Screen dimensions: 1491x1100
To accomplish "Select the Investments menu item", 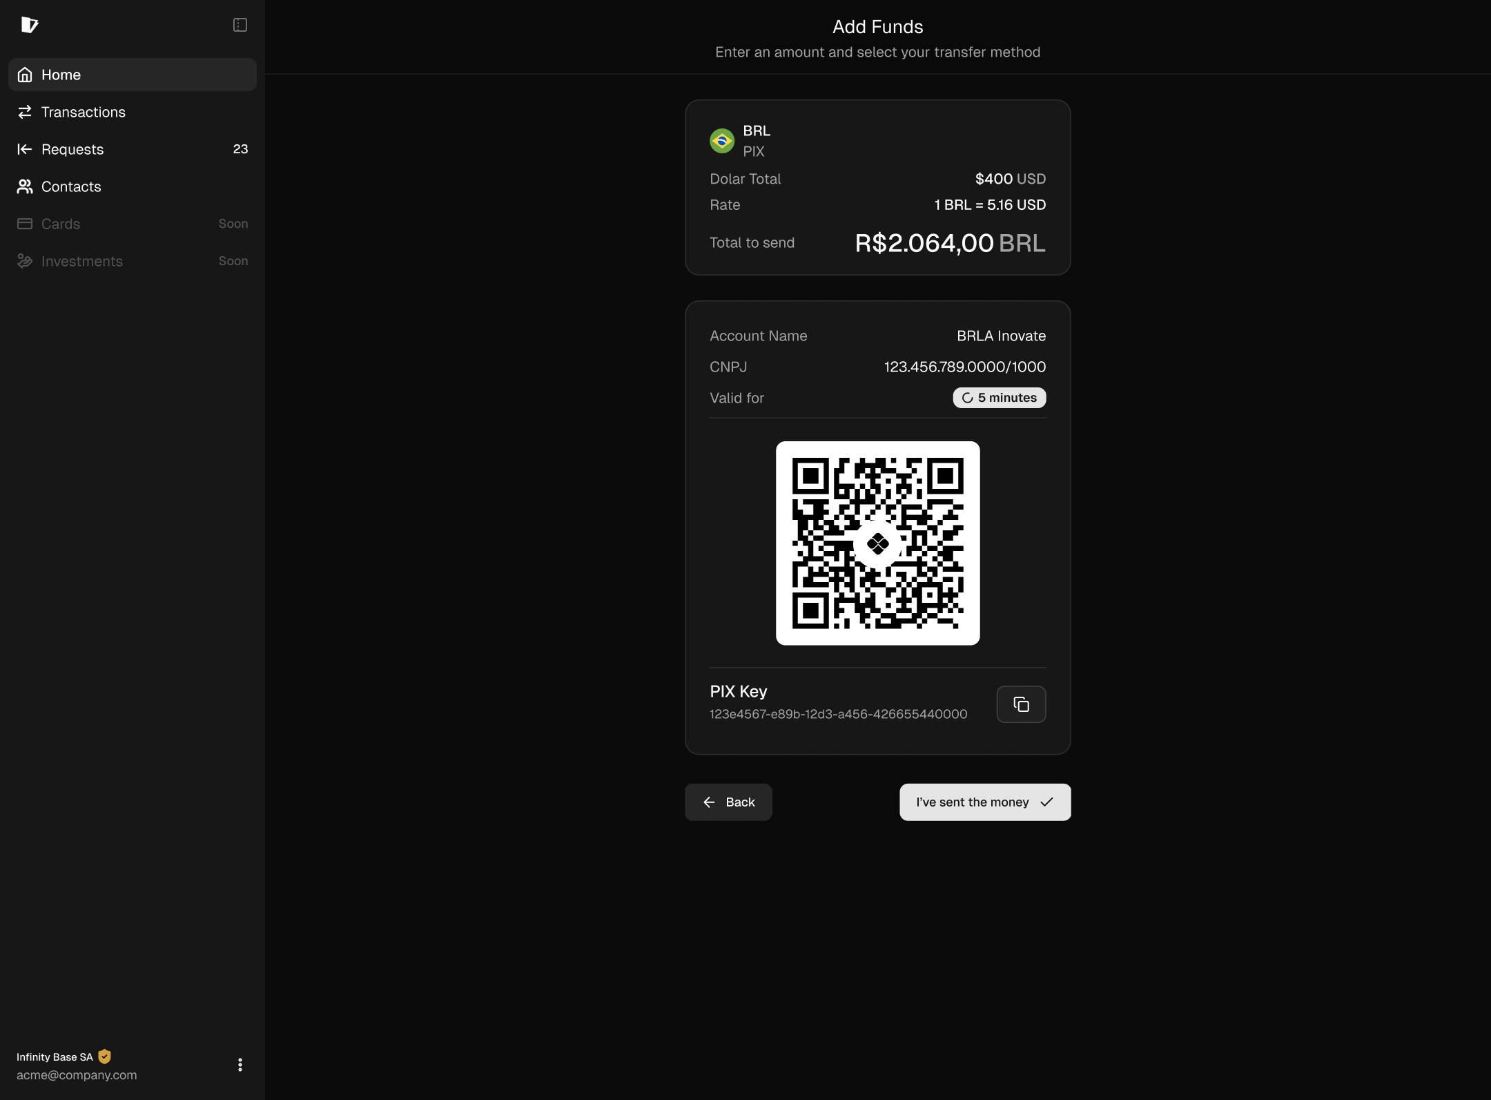I will [x=133, y=261].
